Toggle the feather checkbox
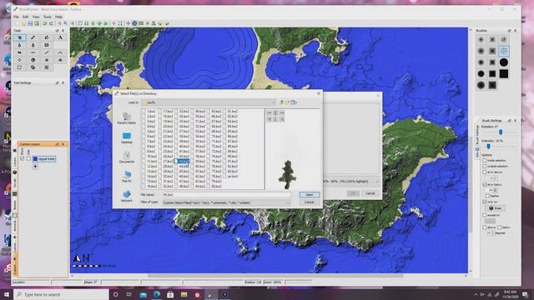The height and width of the screenshot is (300, 534). pos(487,196)
